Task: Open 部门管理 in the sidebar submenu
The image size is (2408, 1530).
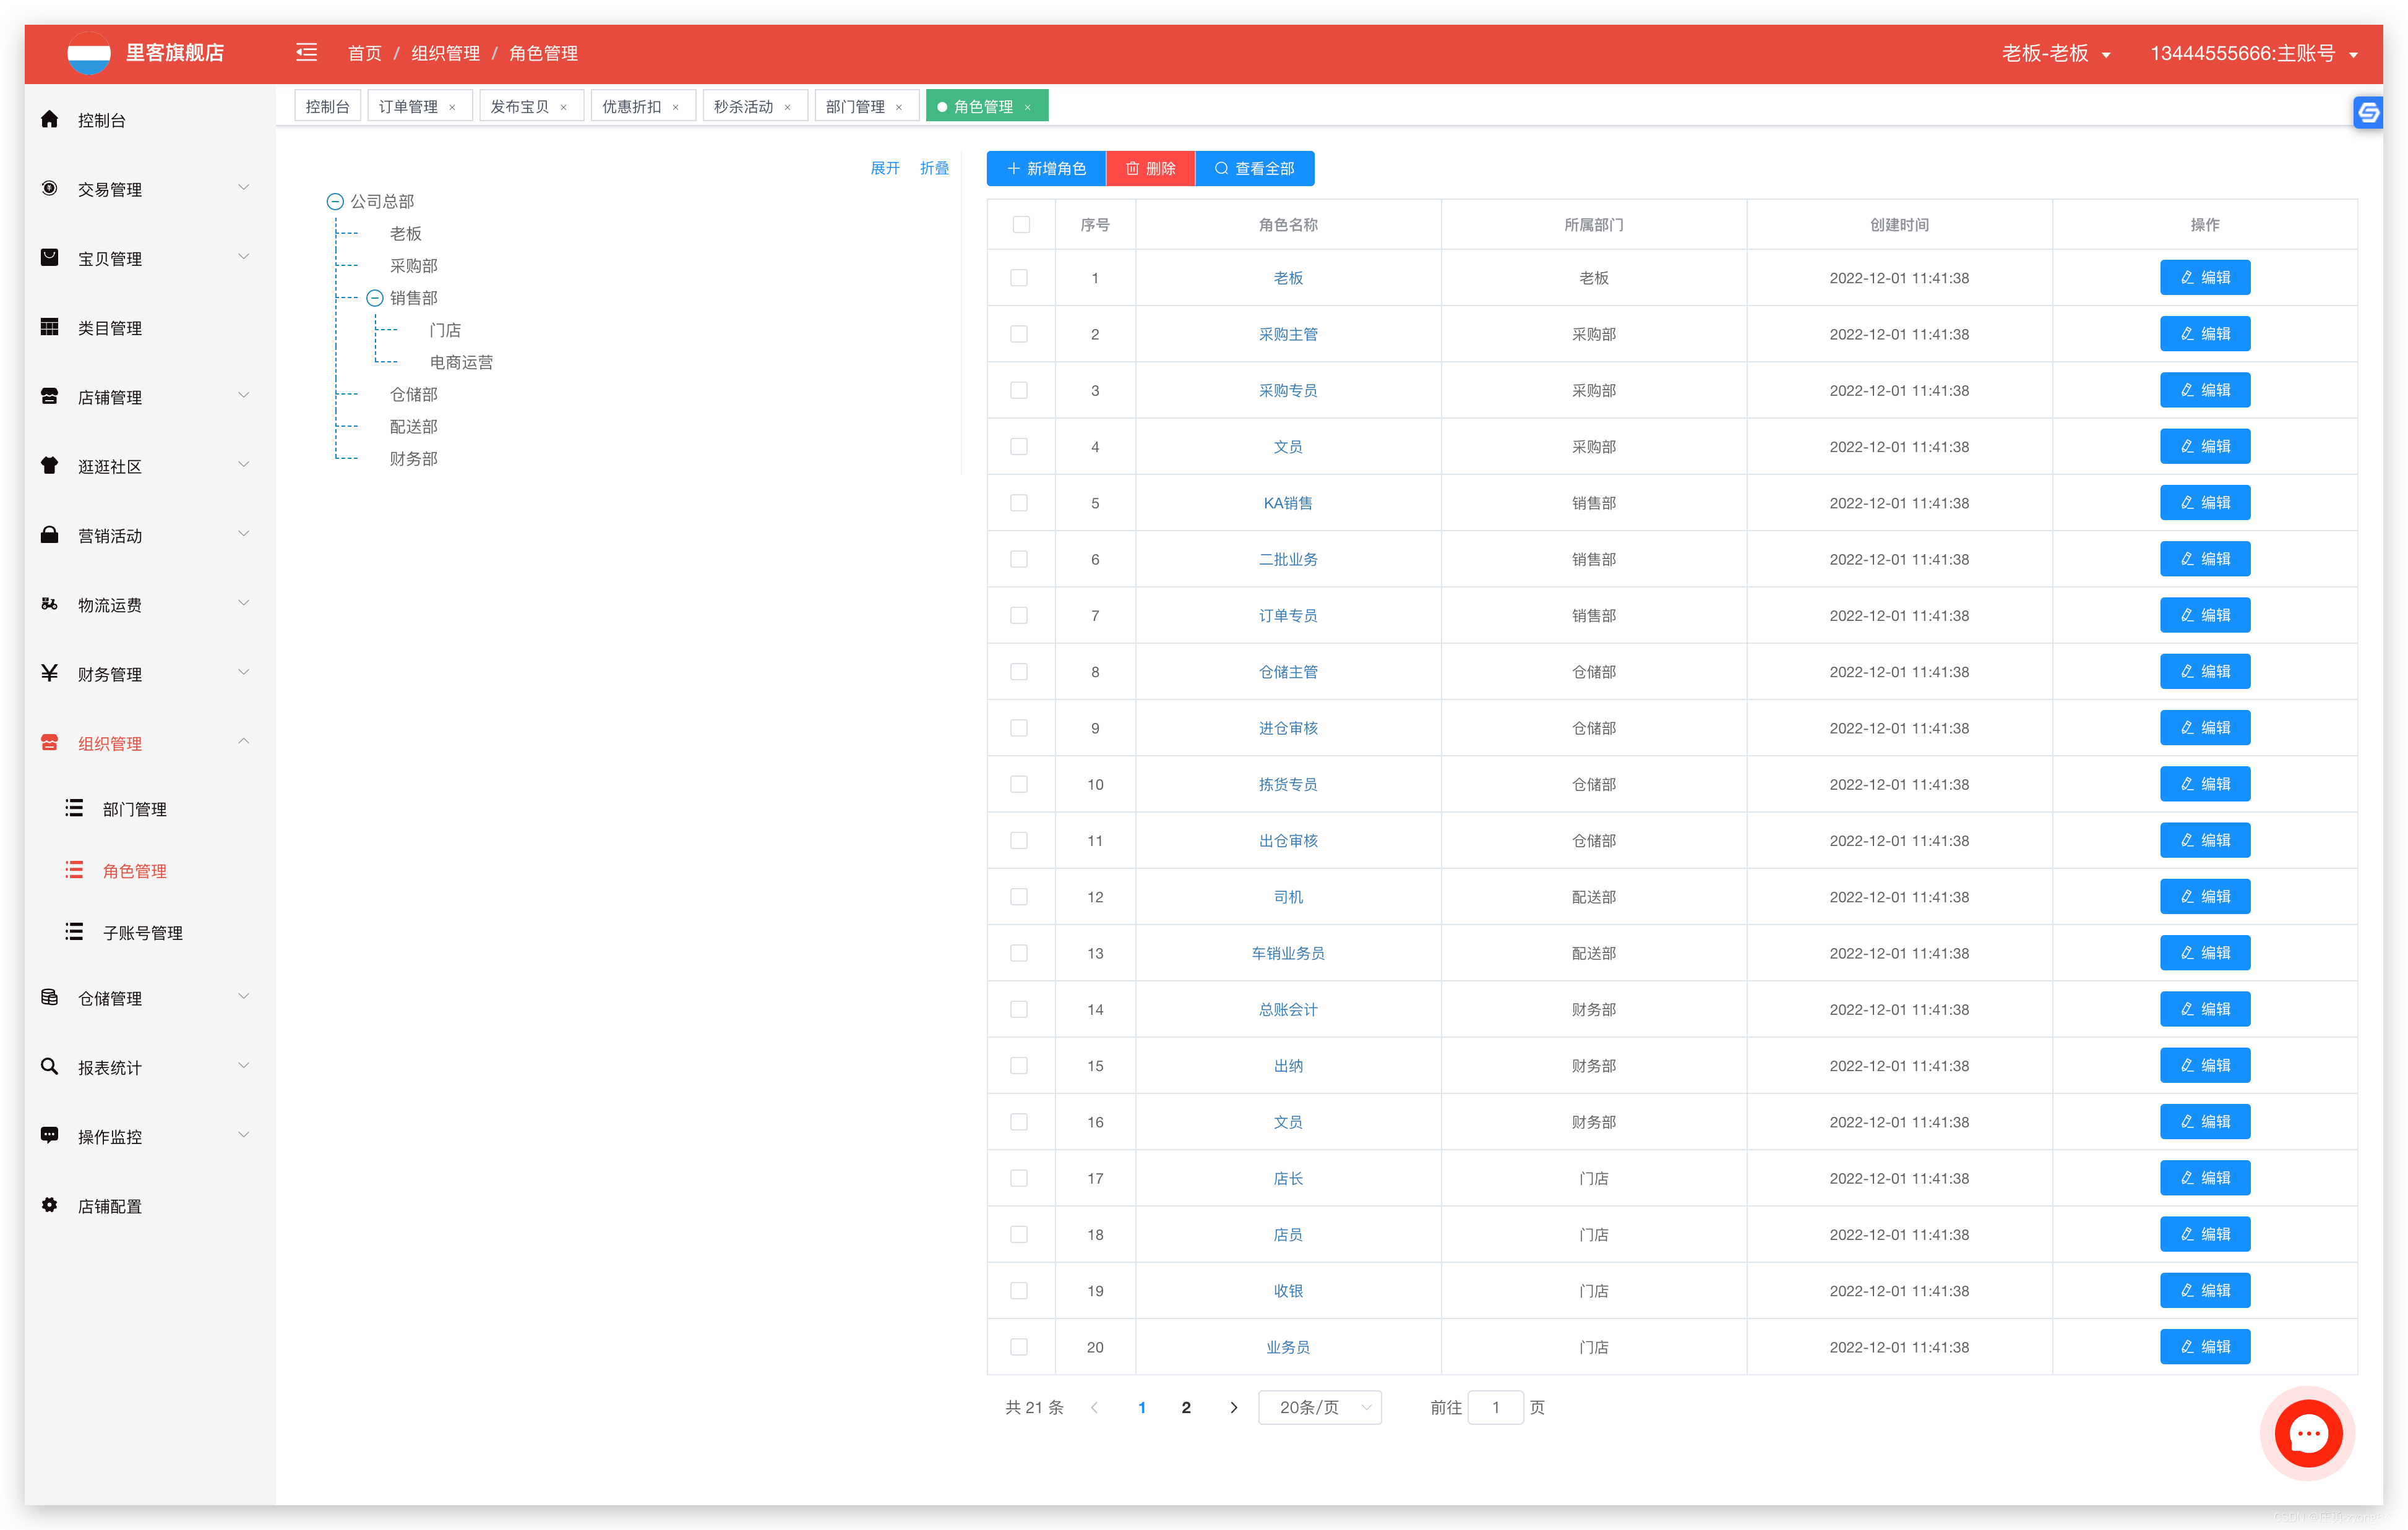Action: [135, 810]
